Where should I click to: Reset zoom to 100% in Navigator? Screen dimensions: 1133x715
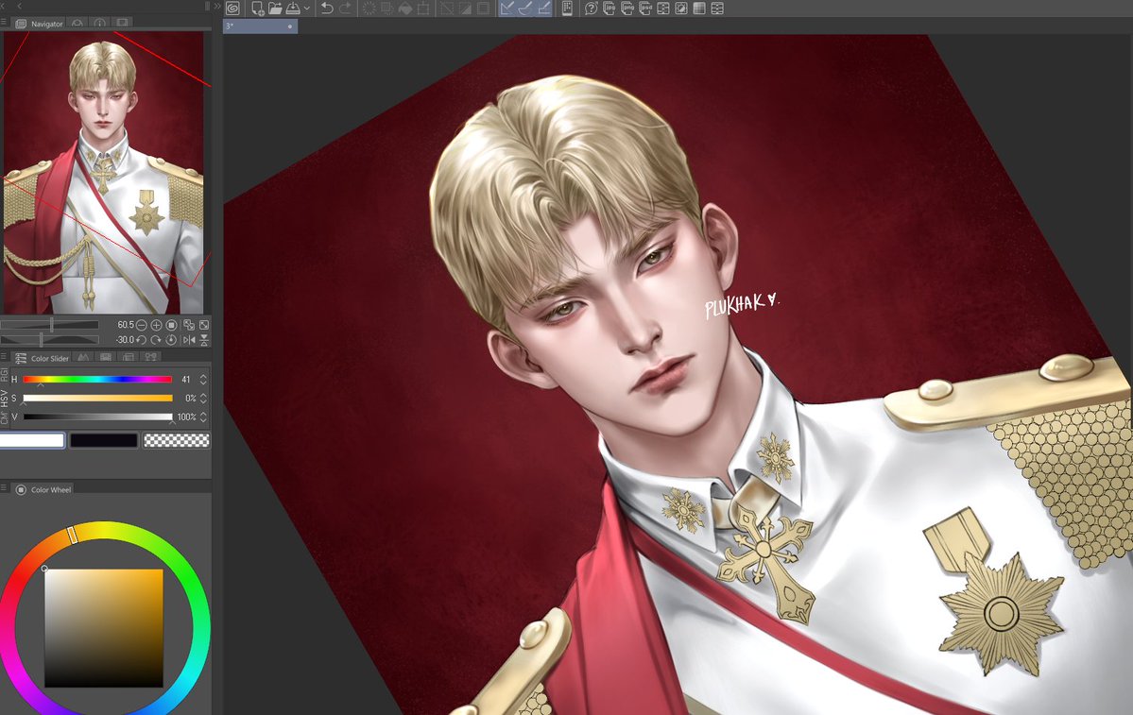tap(171, 325)
